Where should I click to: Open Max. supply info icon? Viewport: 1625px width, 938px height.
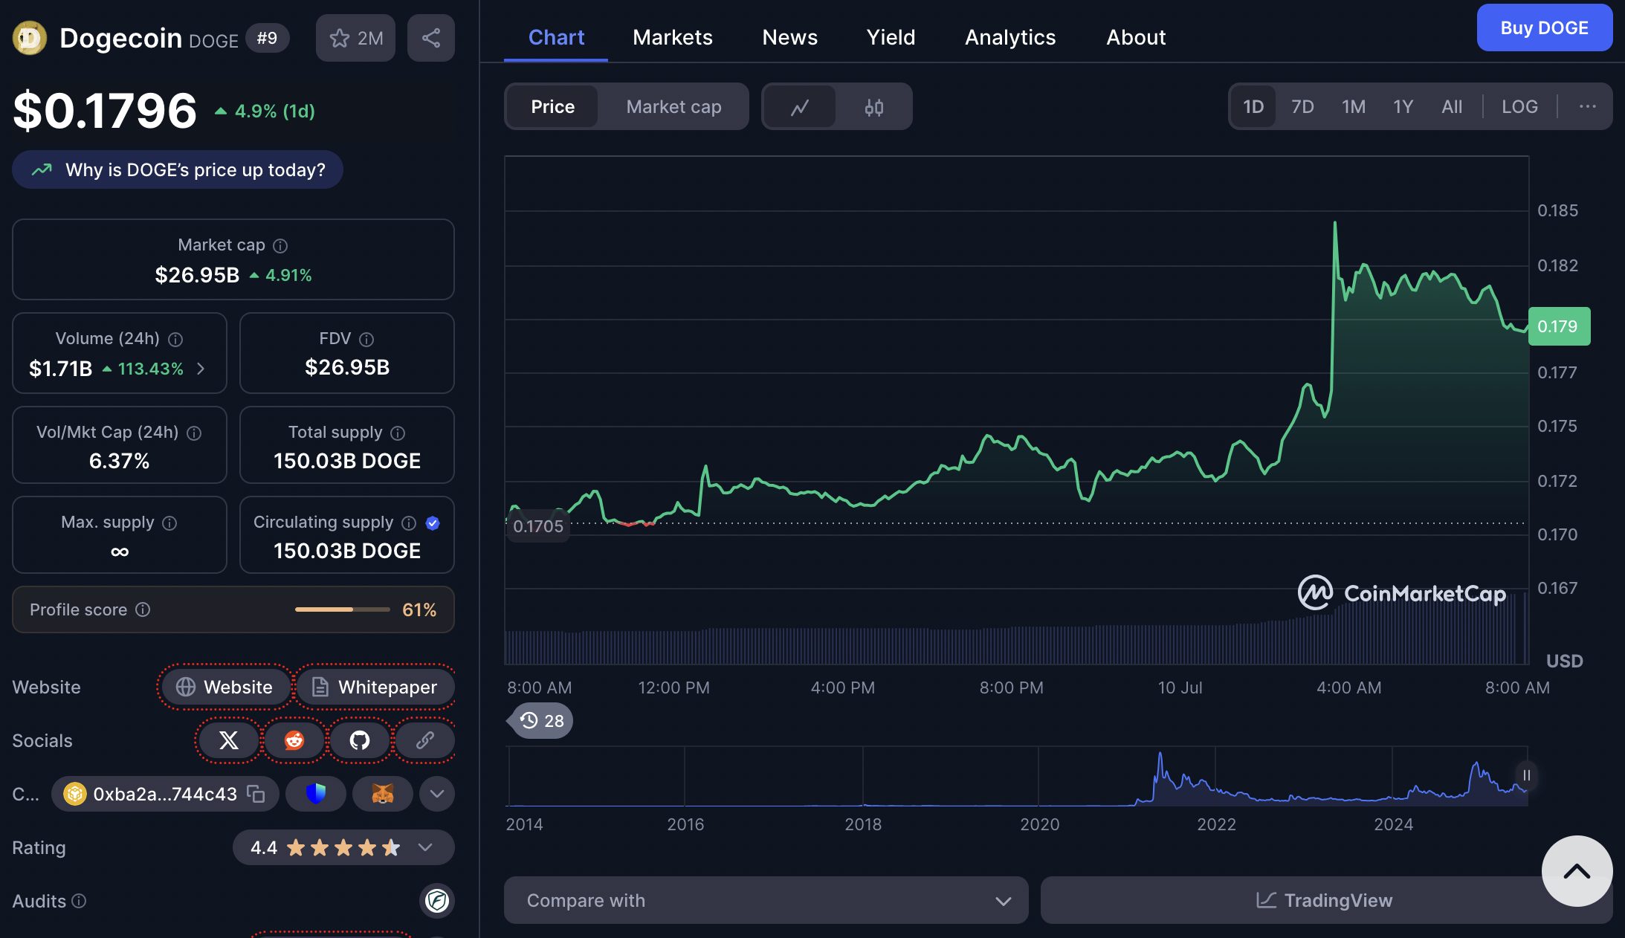click(x=169, y=523)
